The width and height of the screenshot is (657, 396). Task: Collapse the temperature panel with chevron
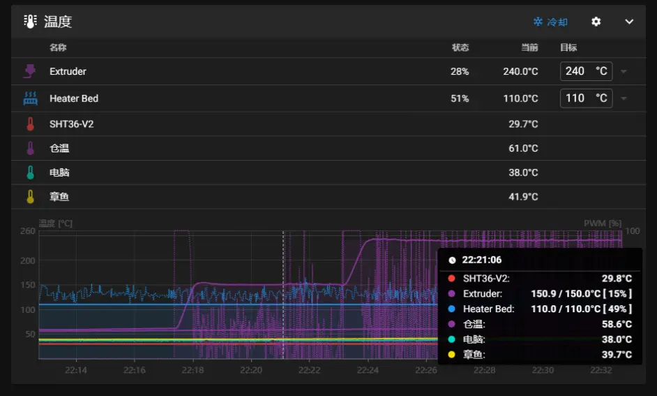coord(629,22)
